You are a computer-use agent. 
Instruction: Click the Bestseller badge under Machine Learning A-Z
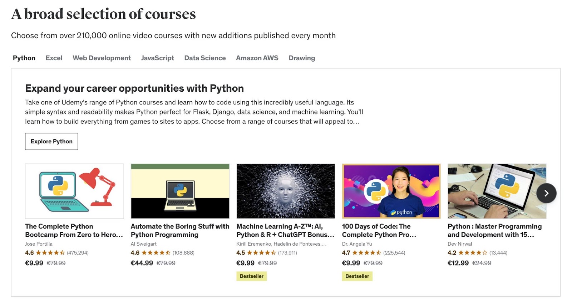click(x=251, y=276)
